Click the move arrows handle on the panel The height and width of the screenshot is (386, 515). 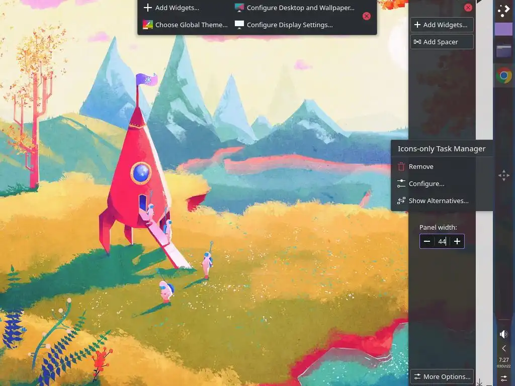coord(504,175)
